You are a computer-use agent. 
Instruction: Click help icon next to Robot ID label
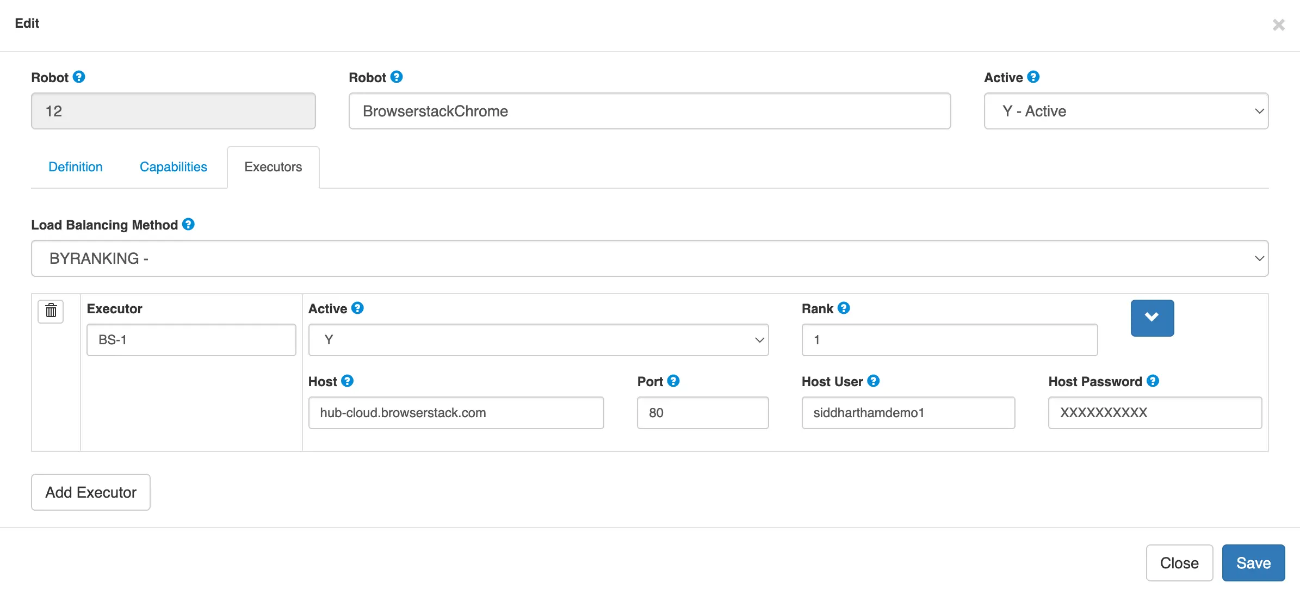coord(79,77)
